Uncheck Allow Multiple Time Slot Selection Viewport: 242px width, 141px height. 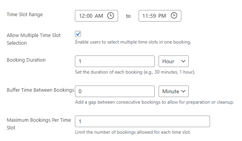coord(78,34)
